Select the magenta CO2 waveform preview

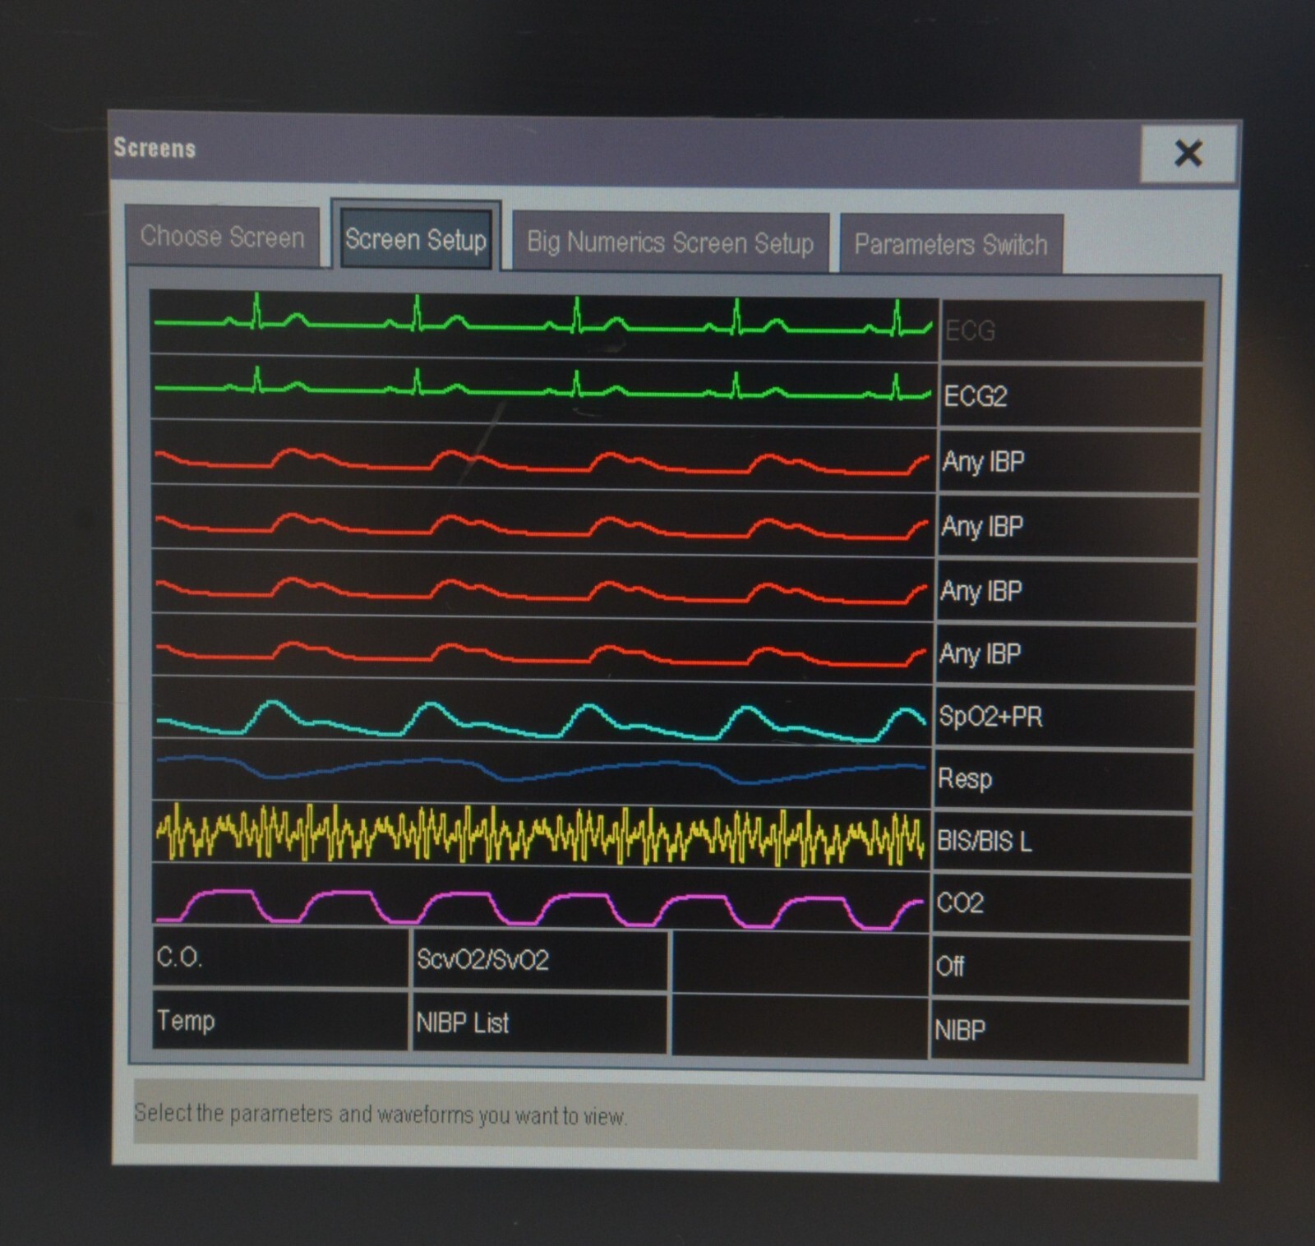542,902
